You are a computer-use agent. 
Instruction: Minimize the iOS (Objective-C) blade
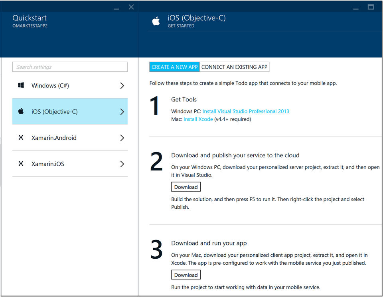356,9
